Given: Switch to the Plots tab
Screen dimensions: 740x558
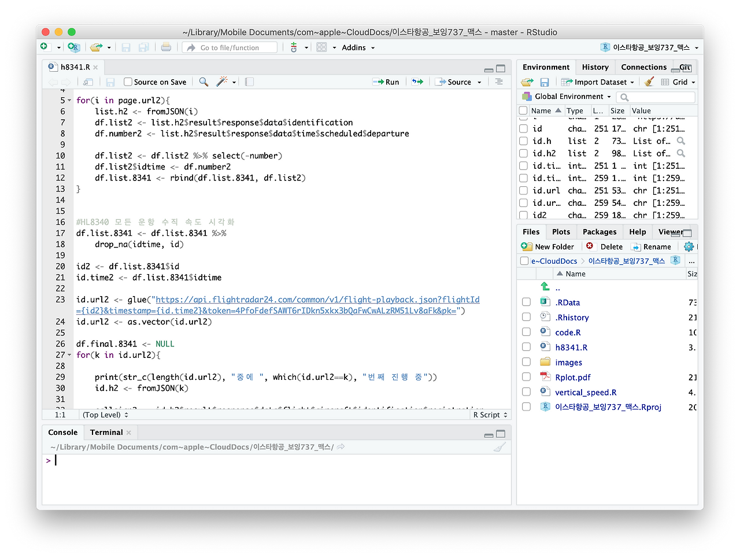Looking at the screenshot, I should [561, 232].
